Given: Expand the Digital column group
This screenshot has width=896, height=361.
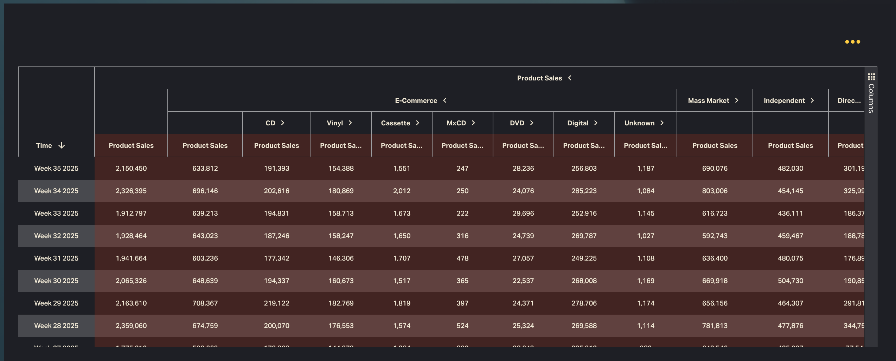Looking at the screenshot, I should (x=596, y=123).
